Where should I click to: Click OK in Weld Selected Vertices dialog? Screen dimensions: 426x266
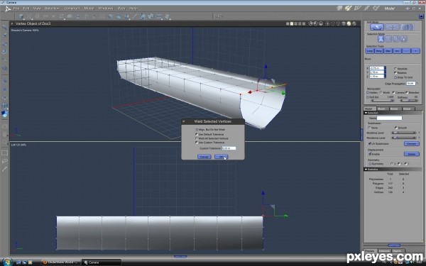point(221,157)
